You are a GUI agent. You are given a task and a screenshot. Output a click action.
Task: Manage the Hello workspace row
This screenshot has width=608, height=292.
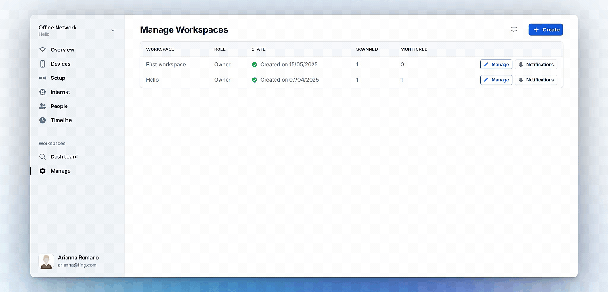pos(496,80)
